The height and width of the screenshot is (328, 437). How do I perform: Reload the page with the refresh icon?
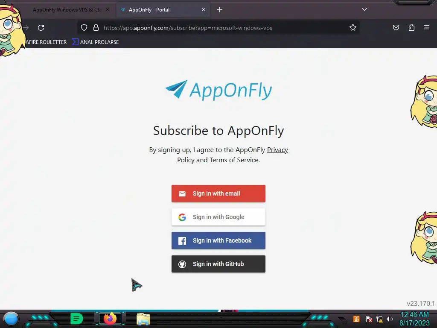(41, 28)
